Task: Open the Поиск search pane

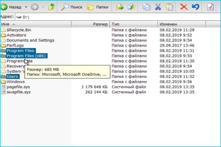Action: pyautogui.click(x=72, y=7)
